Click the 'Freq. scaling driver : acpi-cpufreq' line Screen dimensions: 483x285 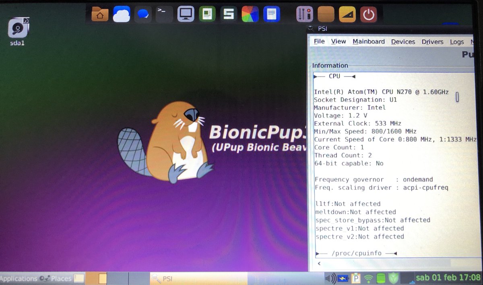(381, 188)
